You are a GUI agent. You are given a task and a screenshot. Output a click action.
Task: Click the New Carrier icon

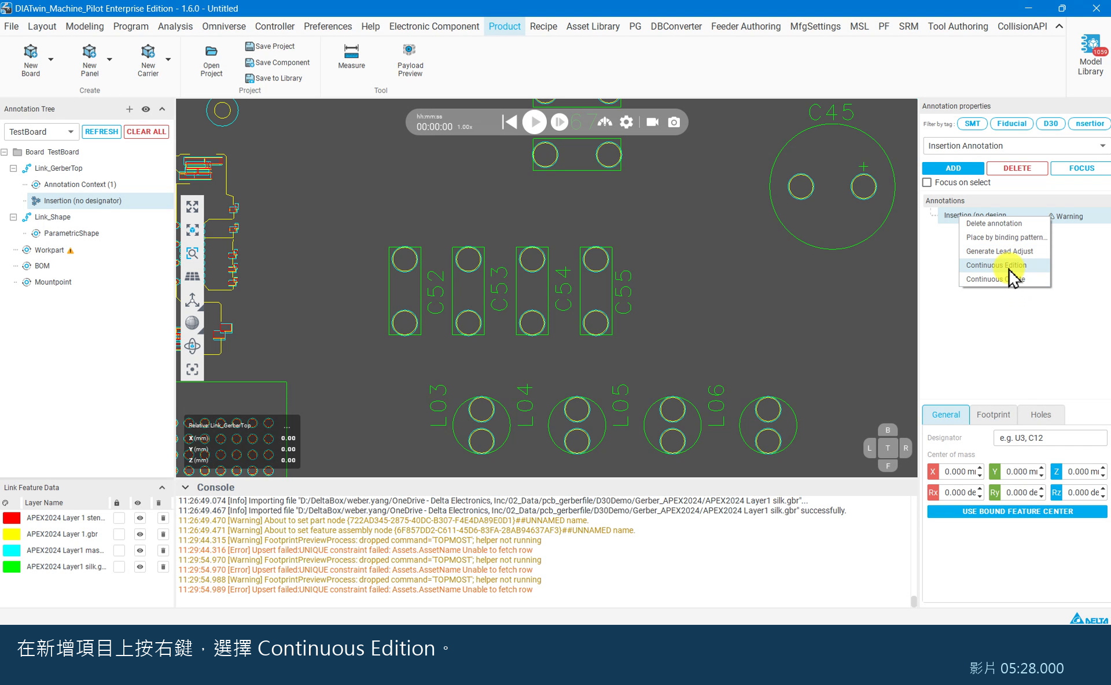(148, 52)
